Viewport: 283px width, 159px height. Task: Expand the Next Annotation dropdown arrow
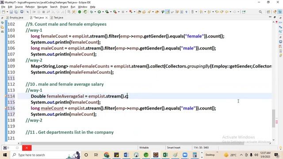[x=205, y=12]
